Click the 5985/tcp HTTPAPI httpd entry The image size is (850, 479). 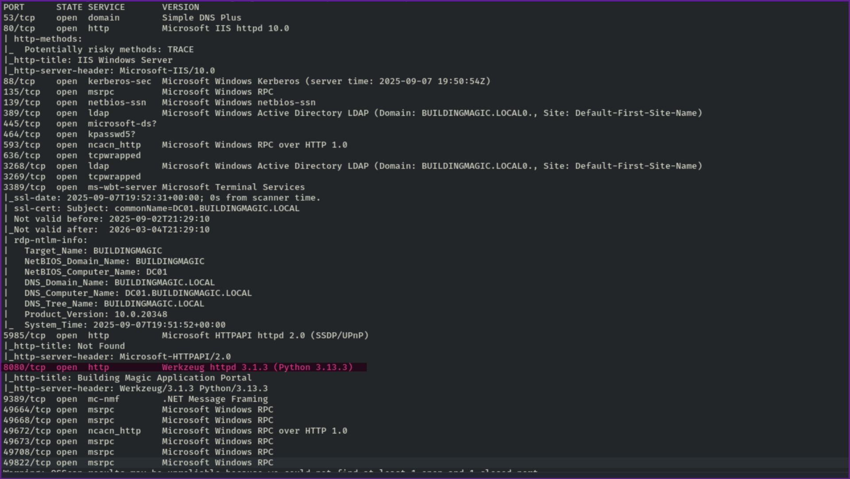(x=186, y=335)
